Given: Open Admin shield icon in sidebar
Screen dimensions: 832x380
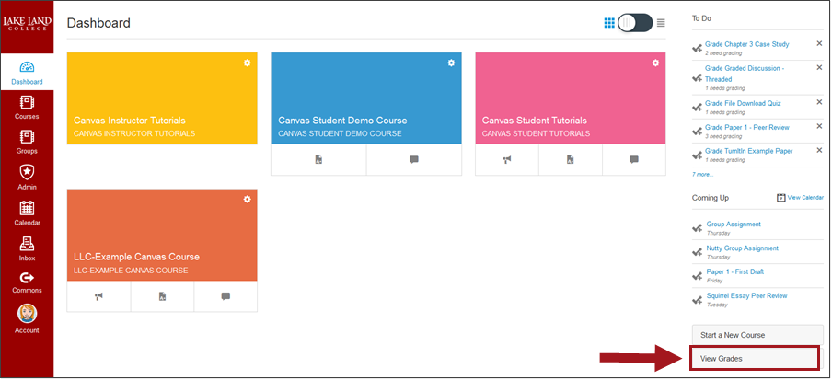Looking at the screenshot, I should click(27, 177).
